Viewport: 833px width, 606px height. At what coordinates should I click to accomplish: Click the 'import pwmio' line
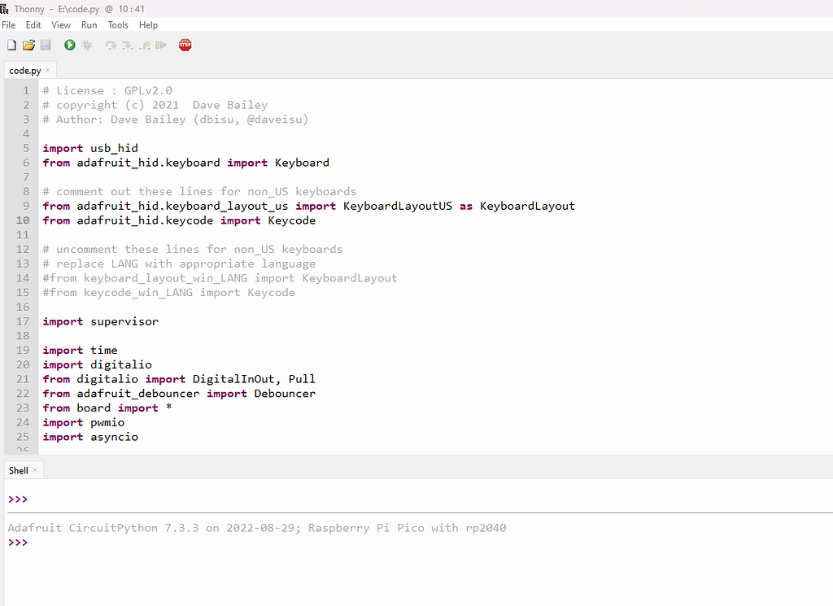tap(84, 423)
